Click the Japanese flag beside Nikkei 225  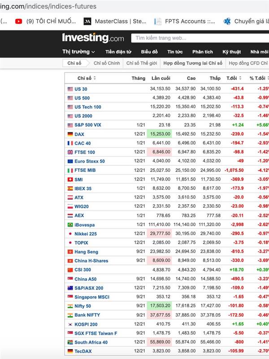tap(70, 234)
